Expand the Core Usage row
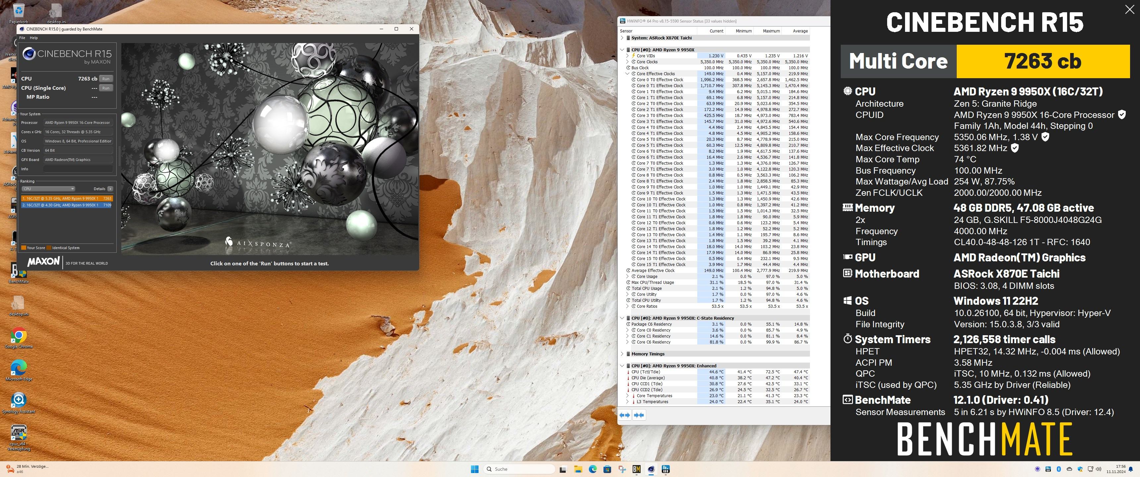This screenshot has width=1140, height=477. (x=628, y=277)
